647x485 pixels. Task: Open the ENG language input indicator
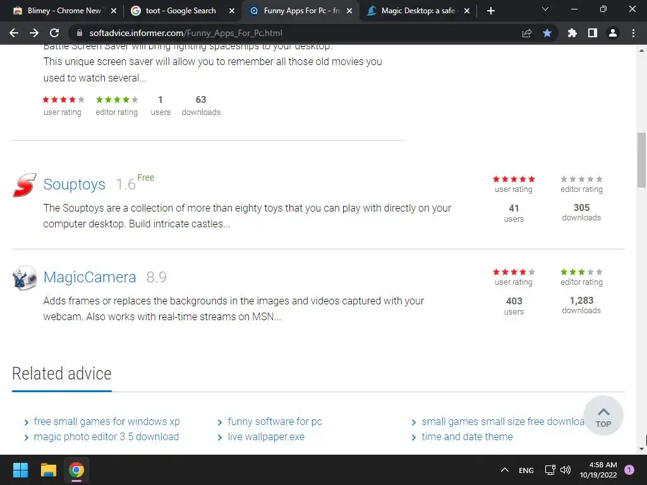526,470
